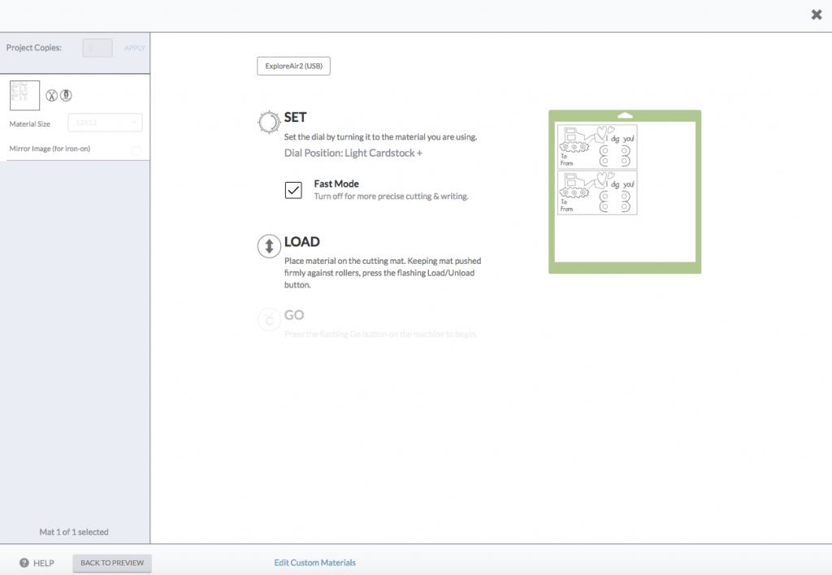Uncheck the Fast Mode checkbox
Image resolution: width=832 pixels, height=575 pixels.
293,190
